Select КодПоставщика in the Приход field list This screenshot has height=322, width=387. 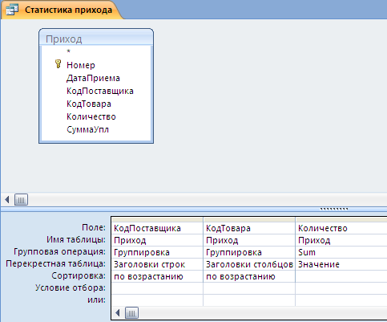coord(100,91)
